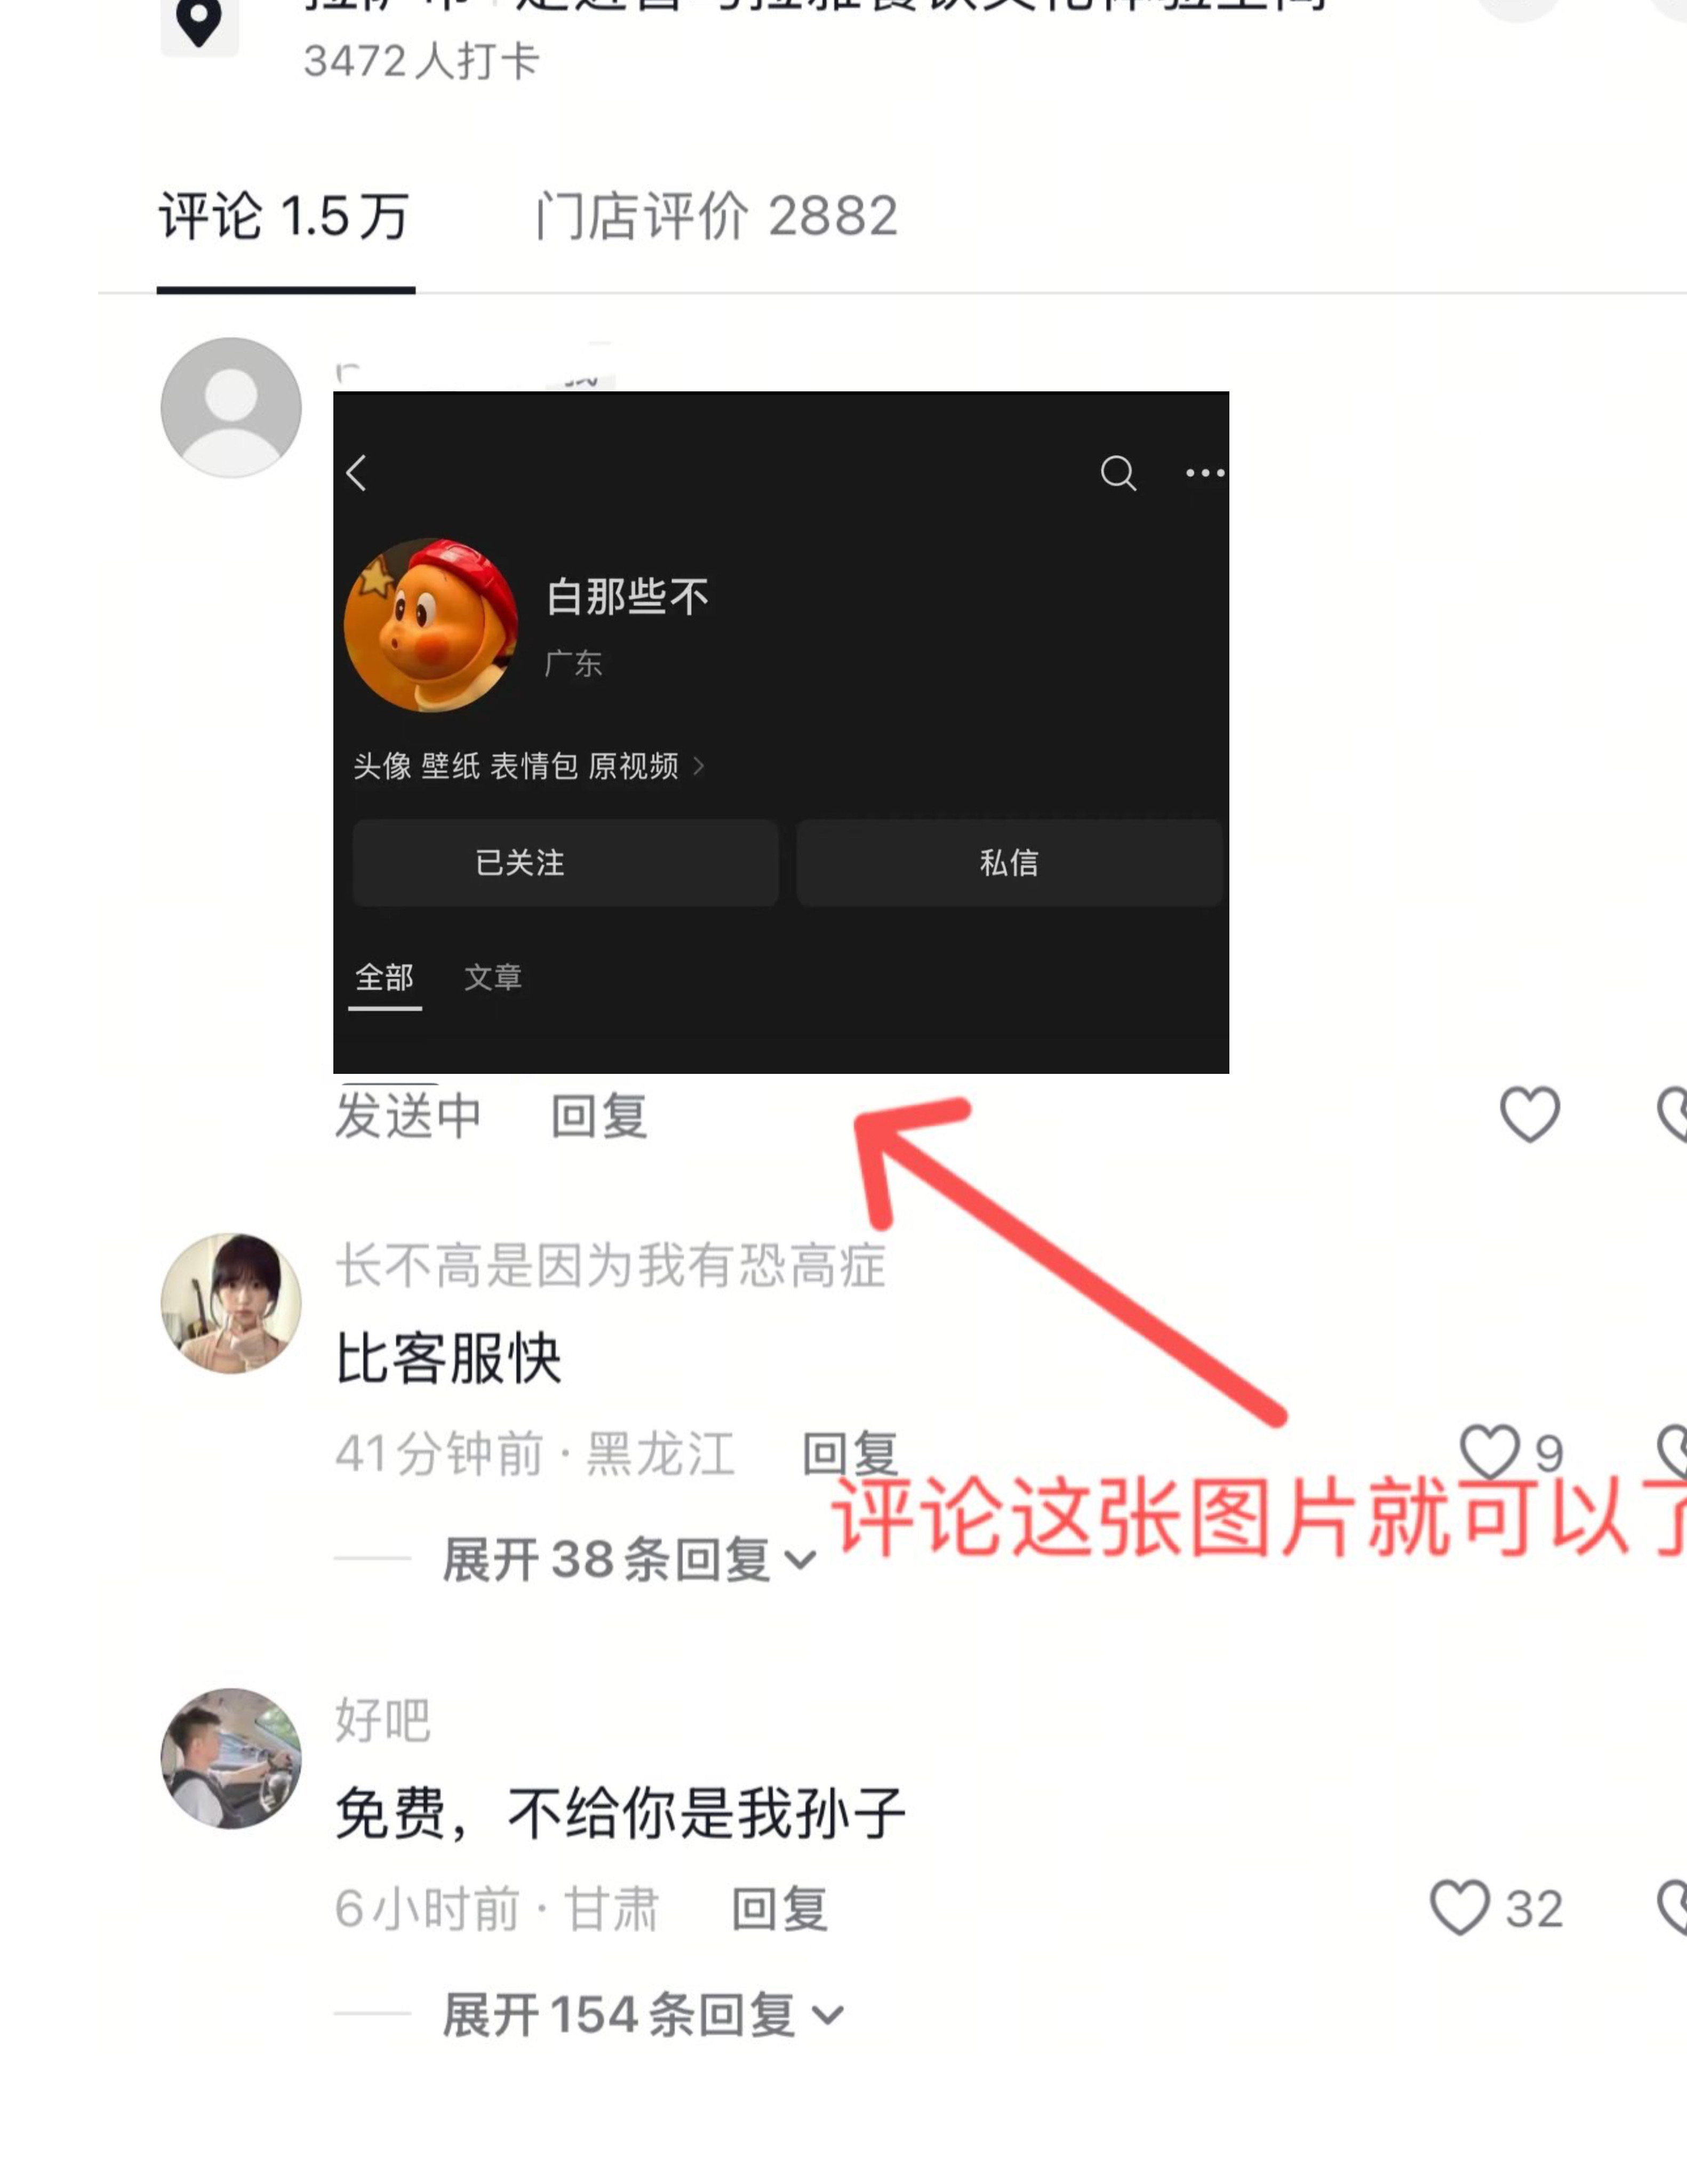Open 长不高是因为我有恐高症 user avatar
This screenshot has width=1687, height=2184.
pyautogui.click(x=231, y=1303)
